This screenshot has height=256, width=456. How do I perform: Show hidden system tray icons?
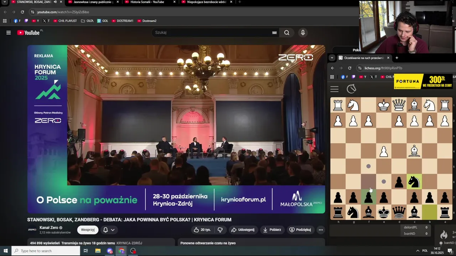(x=418, y=251)
